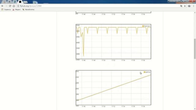
Task: Open the extension icon beside the star
Action: pos(189,6)
